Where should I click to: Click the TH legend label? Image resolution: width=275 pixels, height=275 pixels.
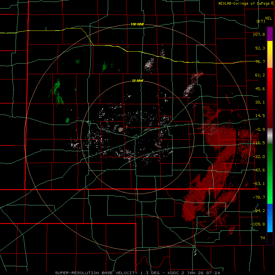pos(262,238)
